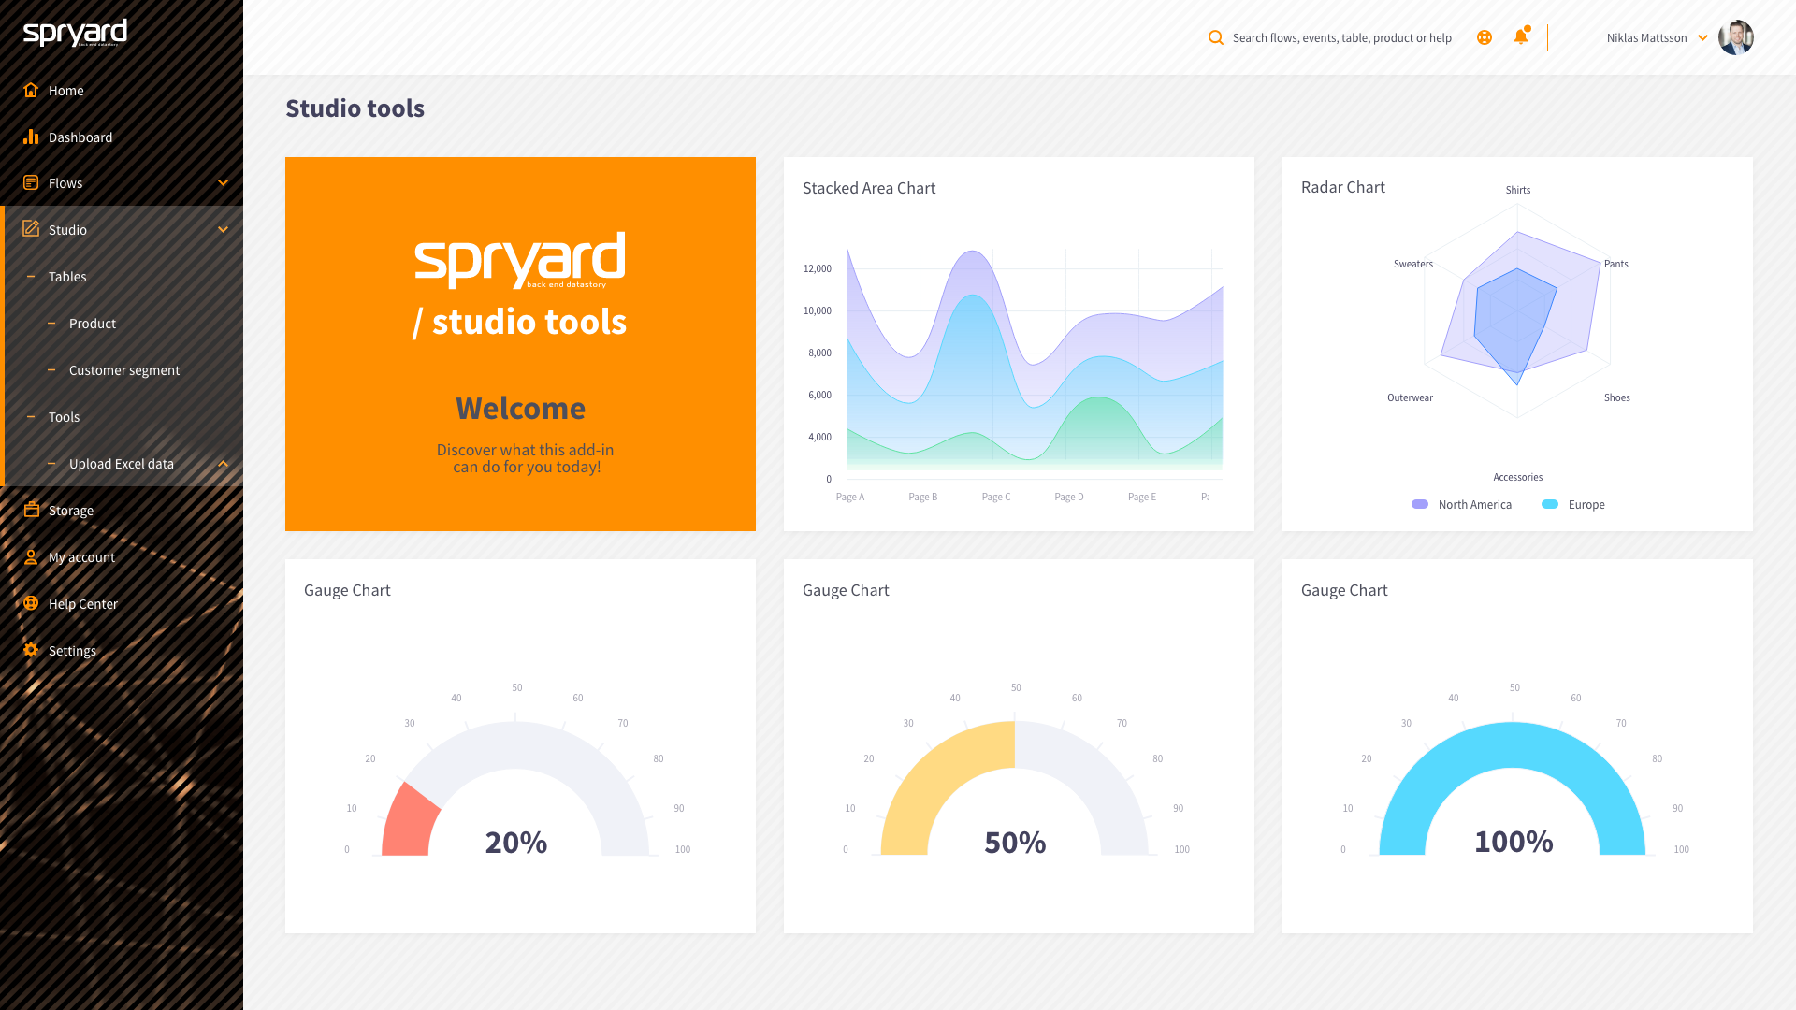The width and height of the screenshot is (1796, 1010).
Task: Click Page A axis label
Action: click(x=850, y=497)
